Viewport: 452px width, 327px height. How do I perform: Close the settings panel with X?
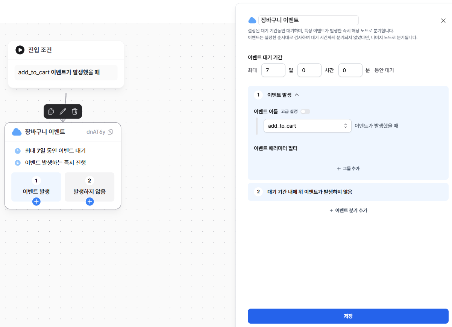[443, 21]
